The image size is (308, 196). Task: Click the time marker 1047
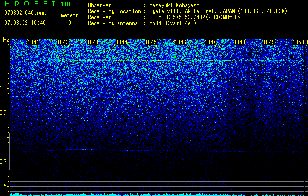[210, 42]
